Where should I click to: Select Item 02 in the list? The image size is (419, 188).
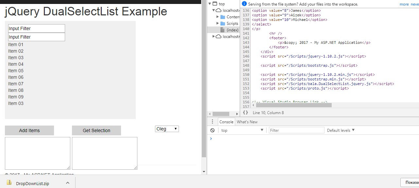[x=16, y=51]
